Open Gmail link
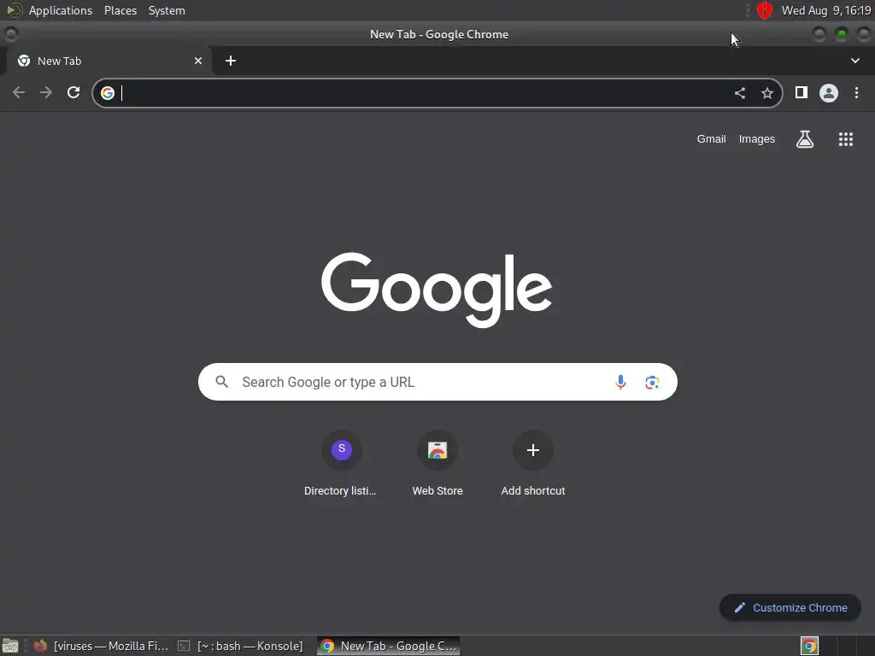Screen dimensions: 875x656 coord(712,139)
